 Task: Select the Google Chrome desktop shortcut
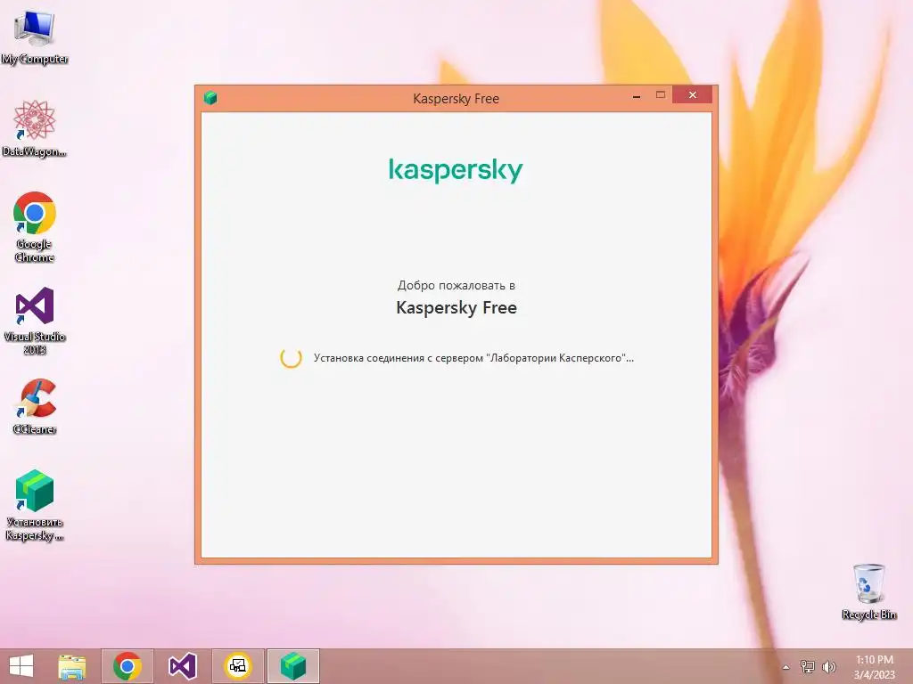[35, 227]
